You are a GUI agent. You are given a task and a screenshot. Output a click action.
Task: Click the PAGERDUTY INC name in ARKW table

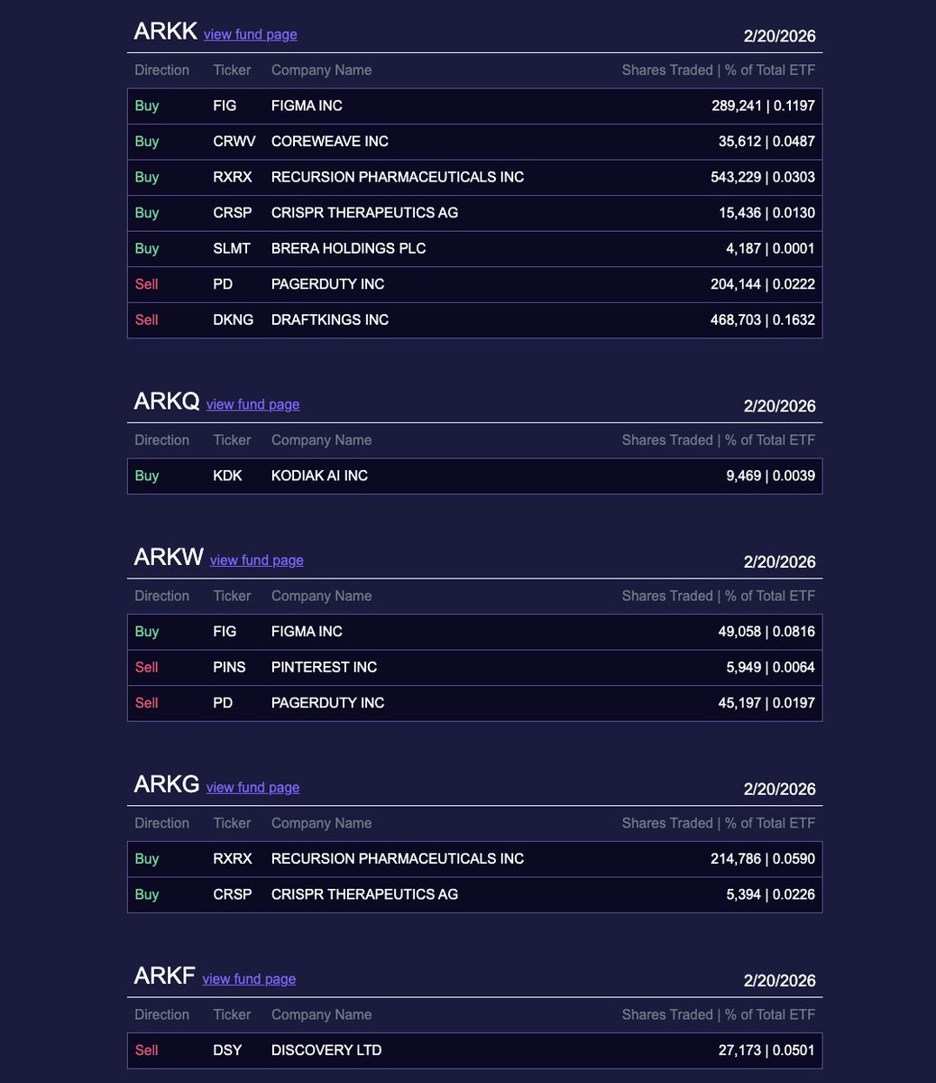click(x=327, y=703)
